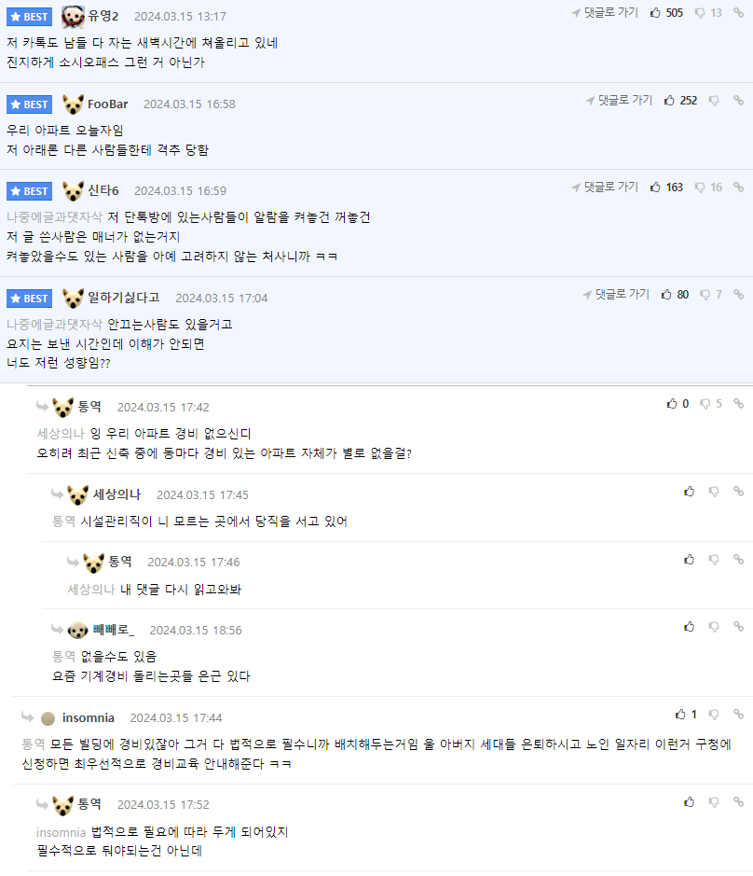Open 유영2's profile avatar

pos(73,17)
